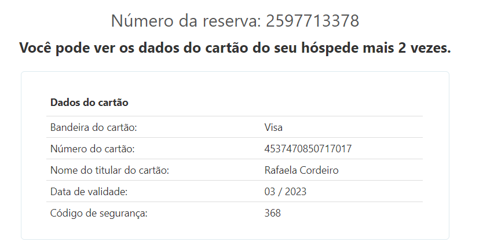Select the security code value
This screenshot has height=249, width=483.
pos(272,213)
